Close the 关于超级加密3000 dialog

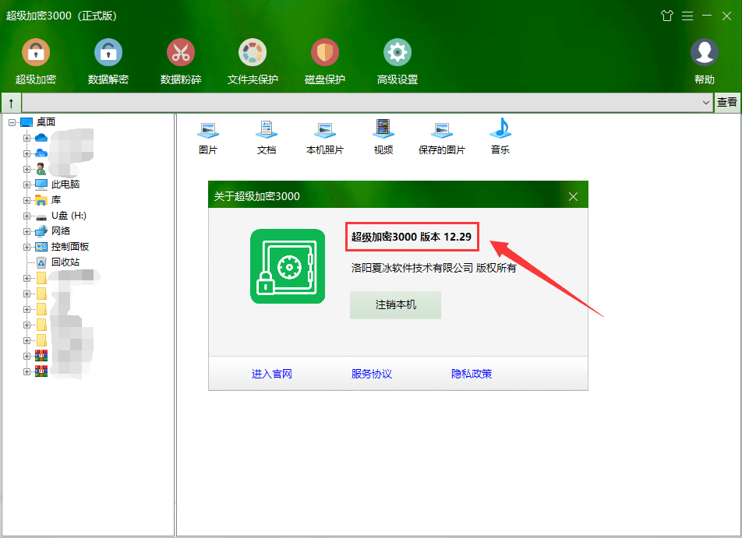click(573, 197)
